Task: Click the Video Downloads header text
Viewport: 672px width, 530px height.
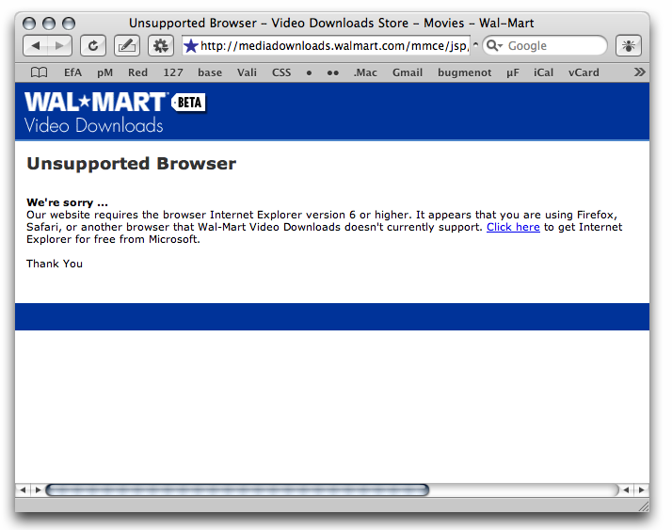Action: [94, 125]
